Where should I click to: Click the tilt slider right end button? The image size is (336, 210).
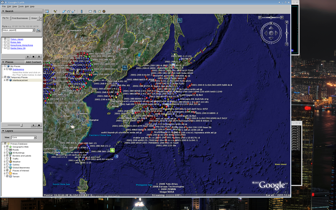pyautogui.click(x=282, y=18)
